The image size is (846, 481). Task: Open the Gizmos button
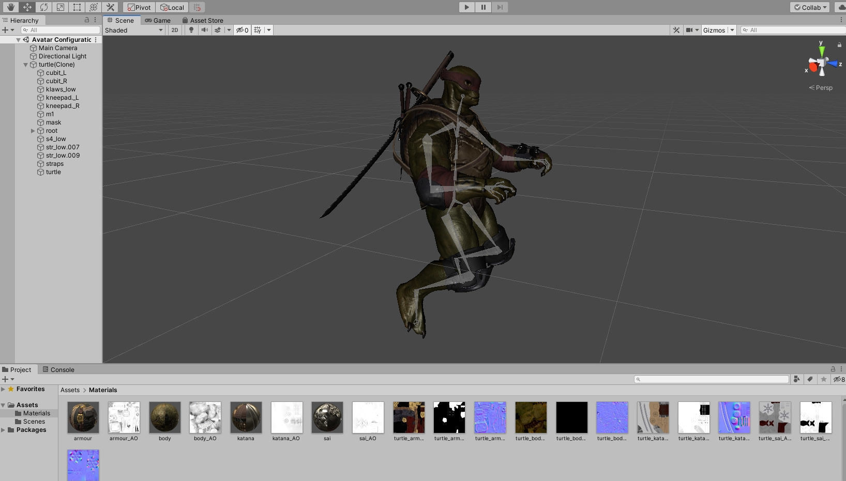pyautogui.click(x=714, y=30)
